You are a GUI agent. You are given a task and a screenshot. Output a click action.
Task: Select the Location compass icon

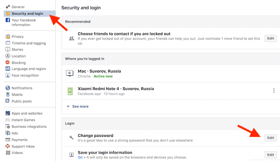tap(8, 56)
